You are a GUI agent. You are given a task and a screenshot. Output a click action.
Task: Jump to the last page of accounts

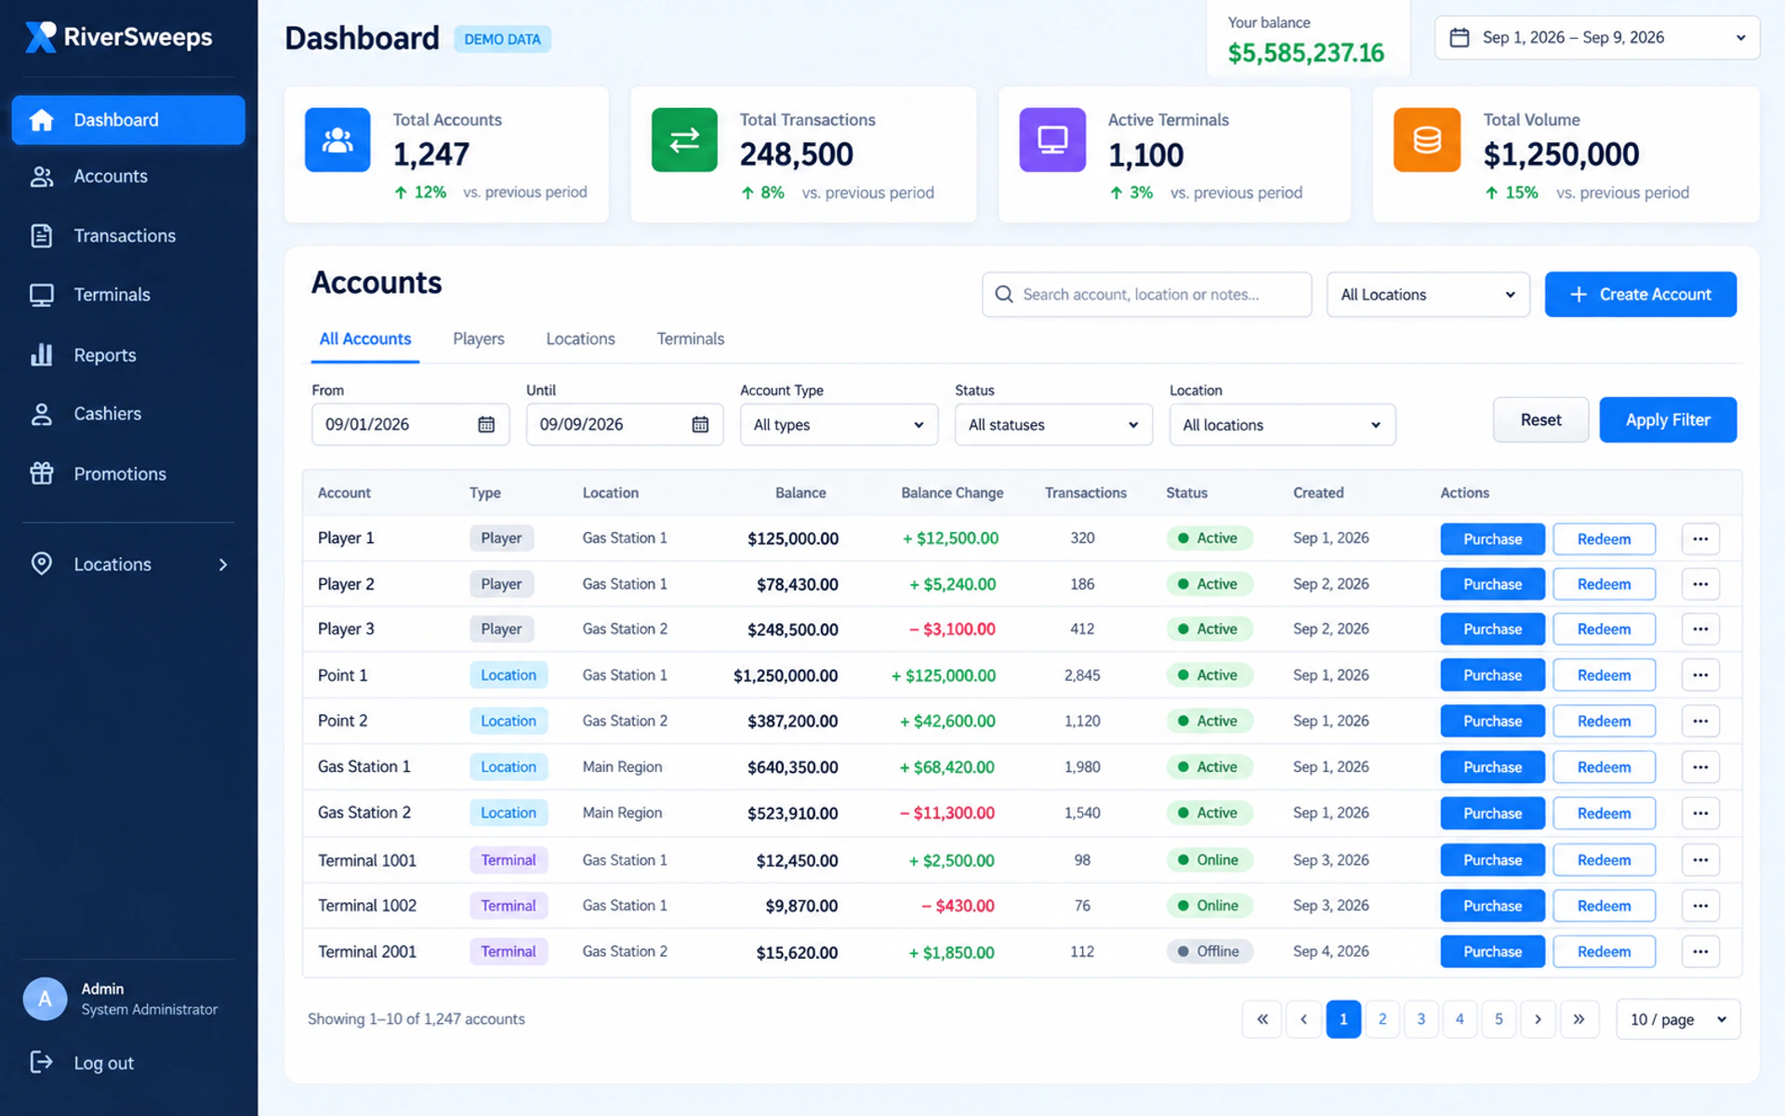tap(1579, 1019)
